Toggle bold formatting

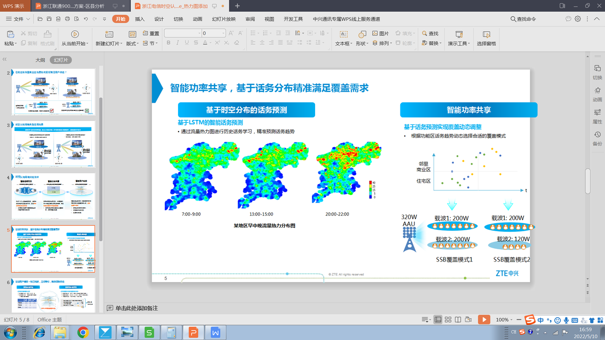[169, 43]
